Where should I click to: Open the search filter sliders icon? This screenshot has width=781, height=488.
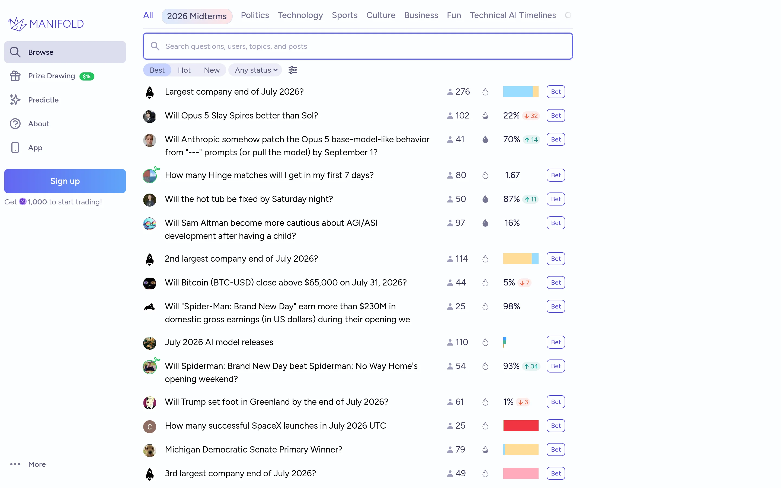[x=293, y=70]
